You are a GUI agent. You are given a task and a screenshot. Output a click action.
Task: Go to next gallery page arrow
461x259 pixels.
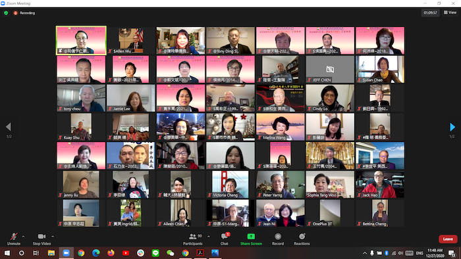452,127
